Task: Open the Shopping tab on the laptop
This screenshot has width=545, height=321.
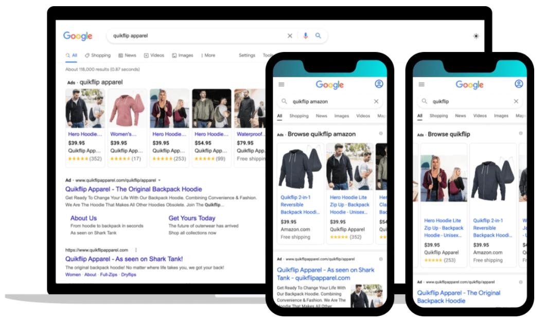Action: pos(98,55)
